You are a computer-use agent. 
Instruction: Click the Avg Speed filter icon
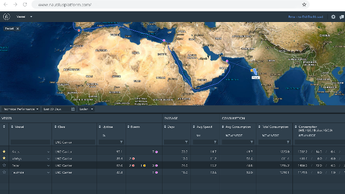(215, 142)
